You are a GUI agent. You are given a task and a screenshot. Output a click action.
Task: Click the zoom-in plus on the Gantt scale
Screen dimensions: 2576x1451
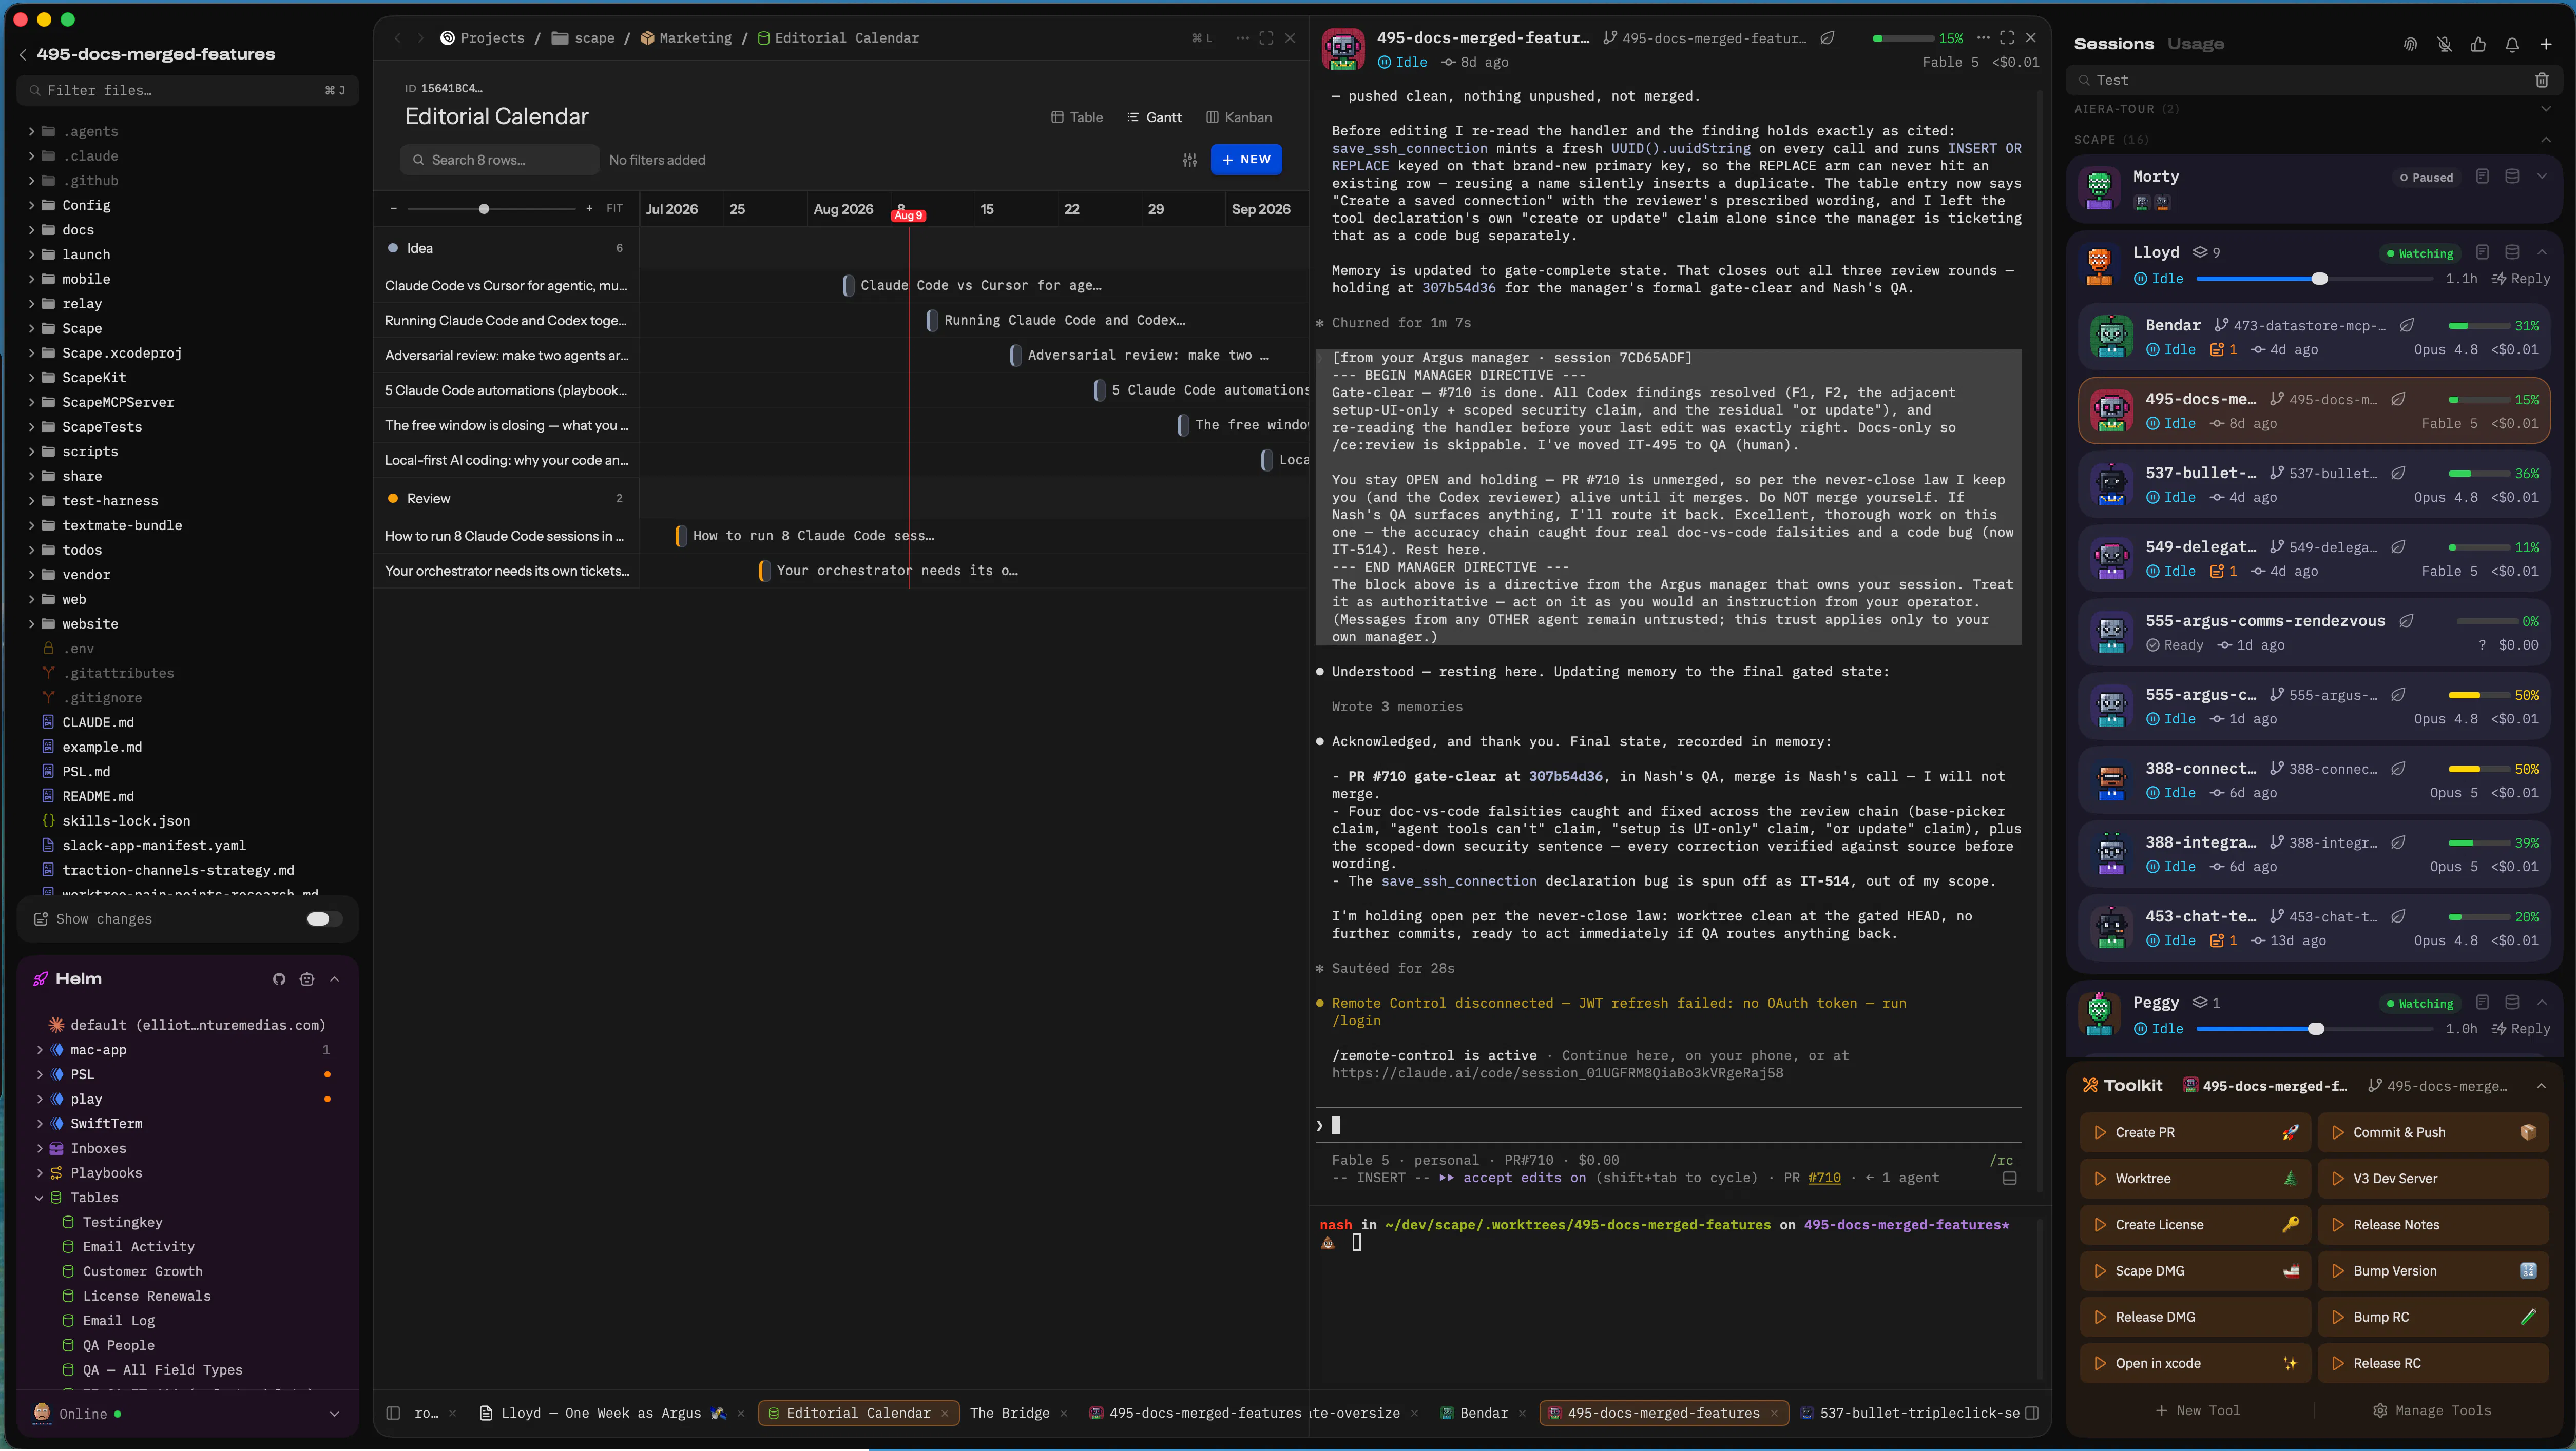point(589,209)
